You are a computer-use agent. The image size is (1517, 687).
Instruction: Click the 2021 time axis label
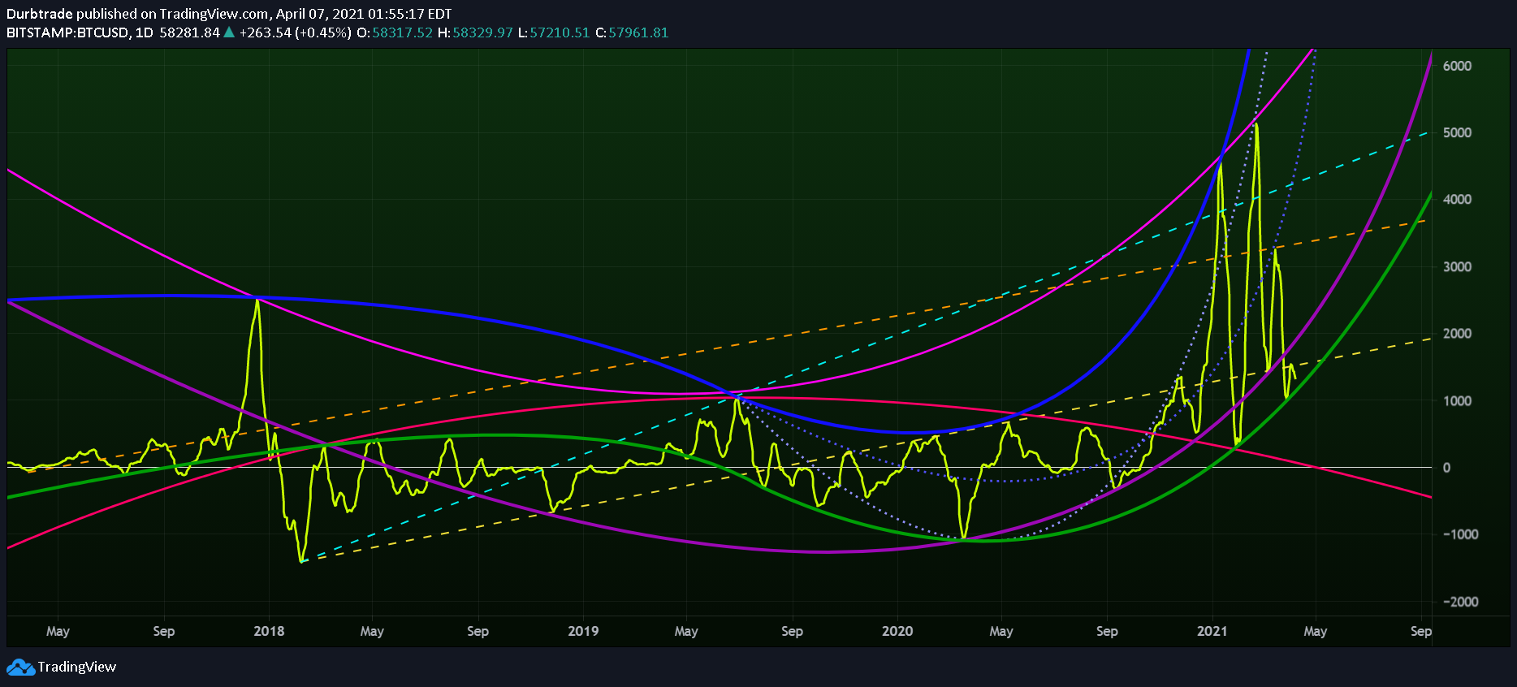click(x=1212, y=631)
